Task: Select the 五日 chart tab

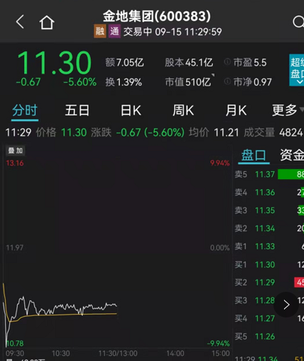Action: 77,111
